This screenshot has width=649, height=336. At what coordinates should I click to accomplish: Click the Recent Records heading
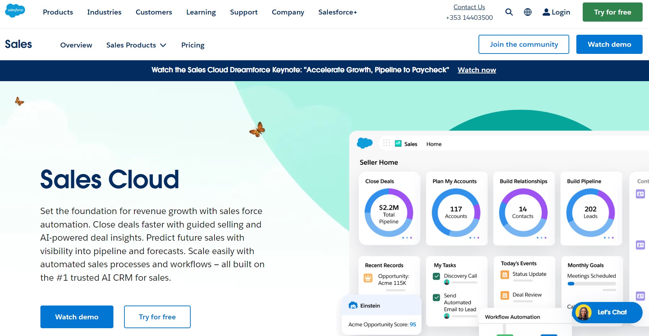point(384,265)
